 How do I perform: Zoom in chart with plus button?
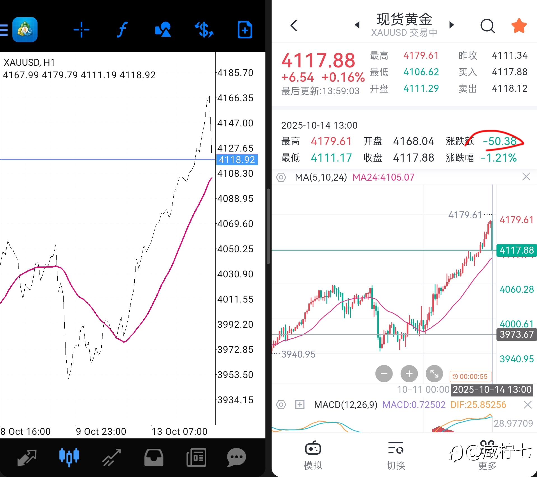[409, 374]
